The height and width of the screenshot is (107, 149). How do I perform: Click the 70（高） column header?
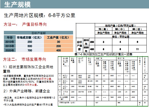pyautogui.click(x=103, y=29)
